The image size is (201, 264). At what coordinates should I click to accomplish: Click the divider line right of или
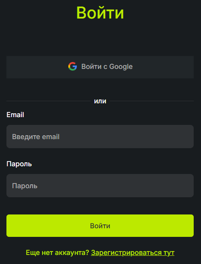(152, 101)
